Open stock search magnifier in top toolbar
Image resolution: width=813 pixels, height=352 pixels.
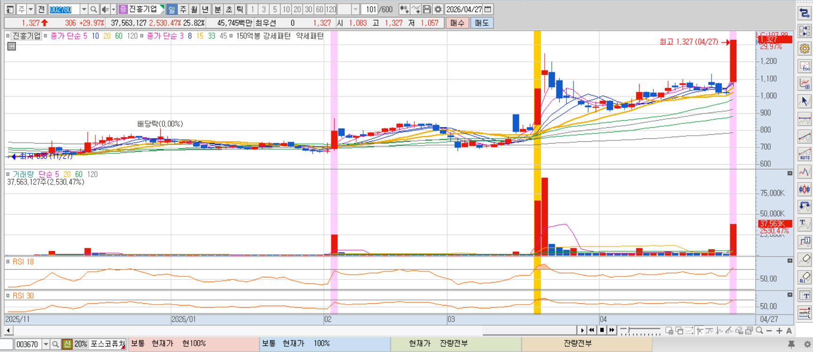point(94,9)
